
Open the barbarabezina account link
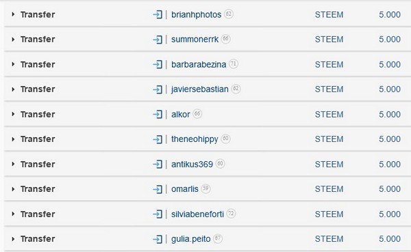click(199, 64)
